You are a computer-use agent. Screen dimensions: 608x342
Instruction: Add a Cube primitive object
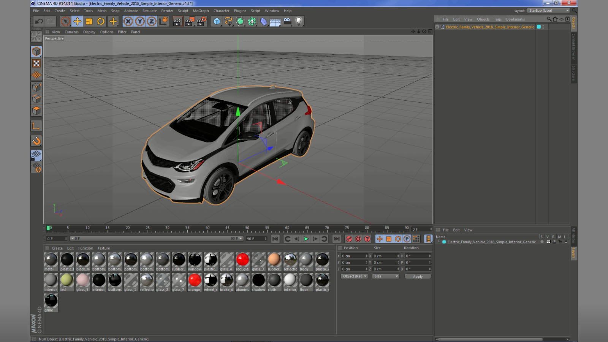[217, 21]
